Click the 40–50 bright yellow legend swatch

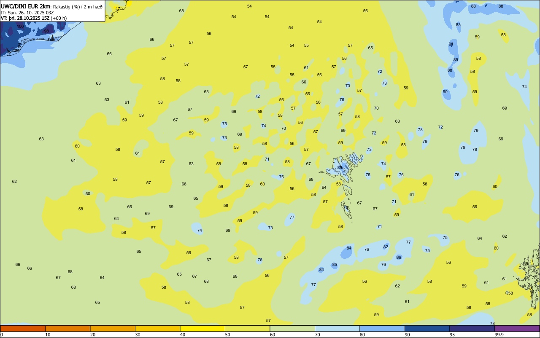pyautogui.click(x=202, y=328)
